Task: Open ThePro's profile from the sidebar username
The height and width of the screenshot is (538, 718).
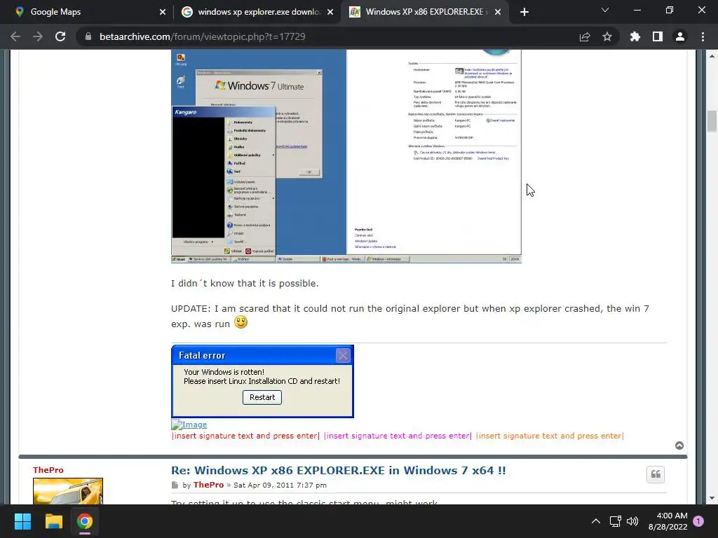Action: tap(48, 470)
